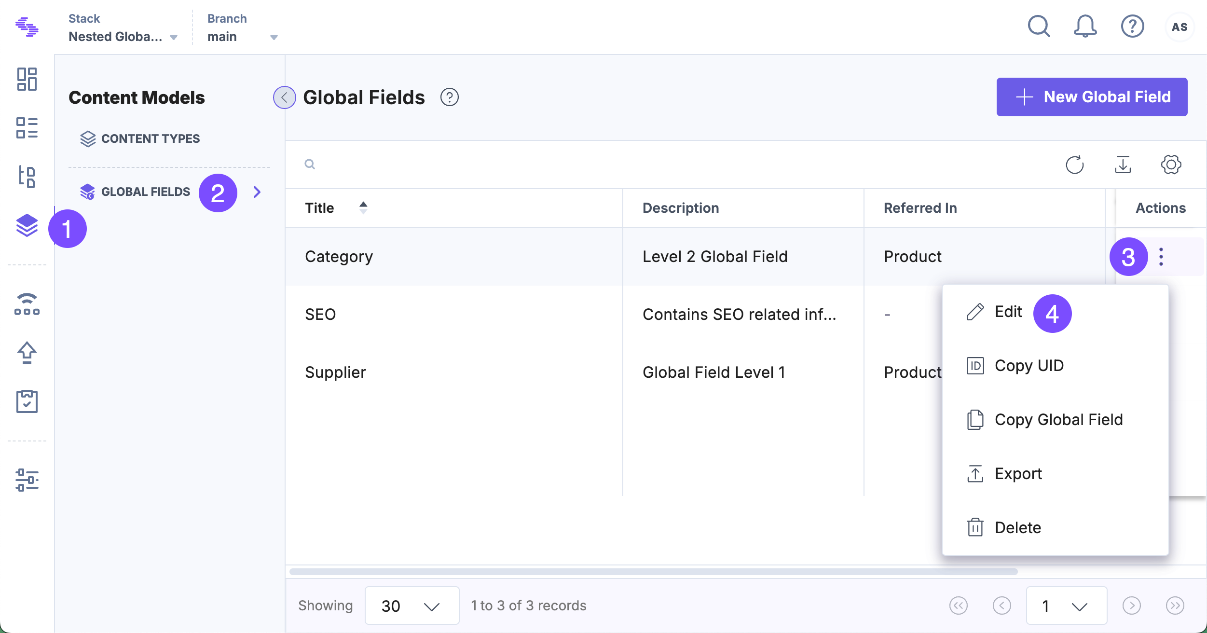Open the Settings sliders icon in sidebar

point(27,480)
